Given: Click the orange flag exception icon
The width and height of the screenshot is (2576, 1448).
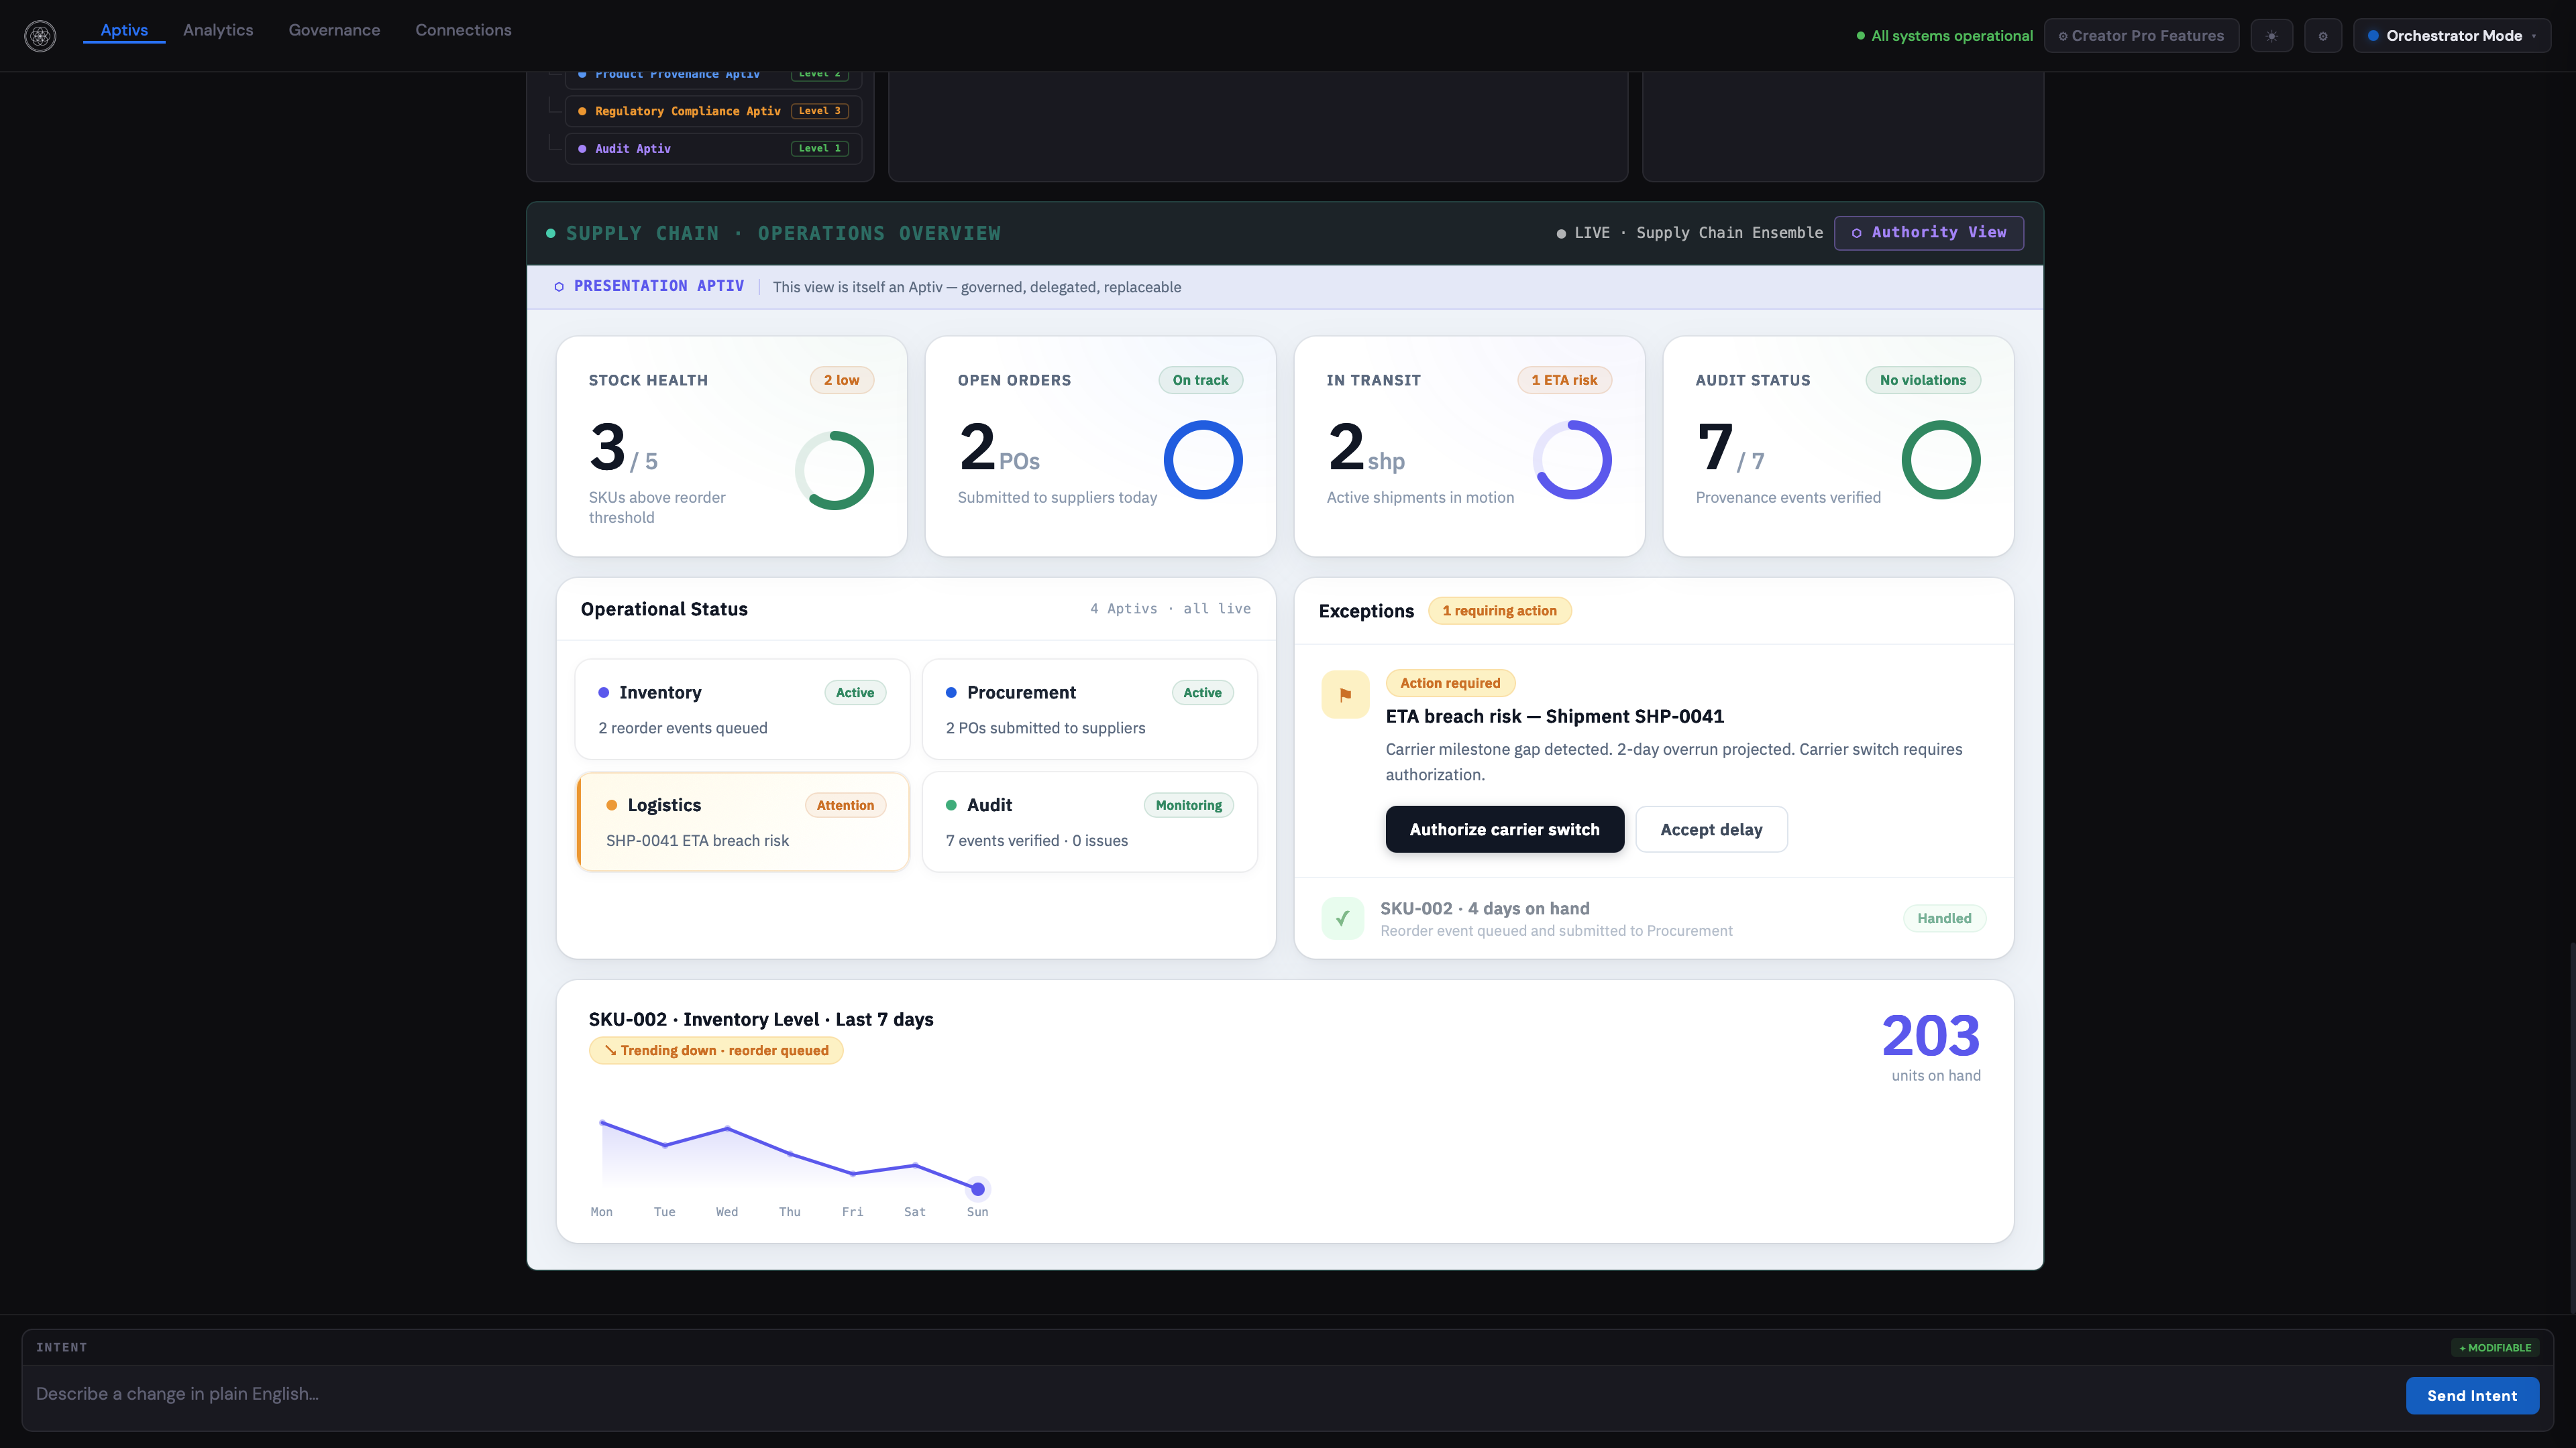Looking at the screenshot, I should pos(1345,695).
